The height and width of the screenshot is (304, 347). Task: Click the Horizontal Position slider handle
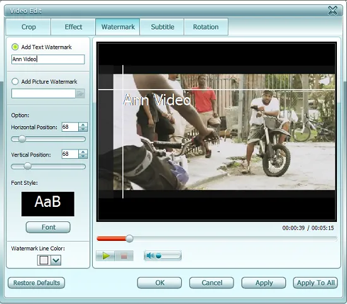(22, 139)
